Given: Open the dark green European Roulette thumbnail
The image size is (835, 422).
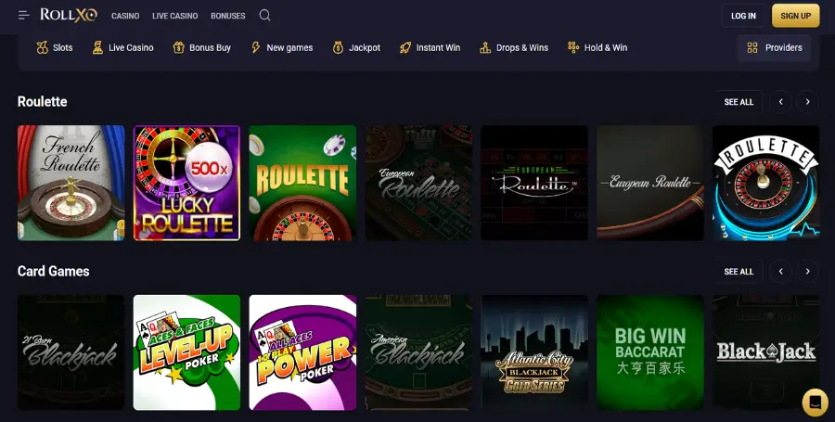Looking at the screenshot, I should pyautogui.click(x=418, y=183).
